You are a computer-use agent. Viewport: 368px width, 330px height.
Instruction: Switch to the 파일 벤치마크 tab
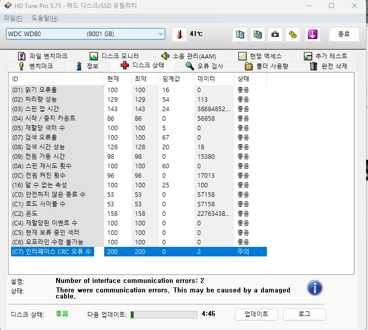(x=43, y=56)
